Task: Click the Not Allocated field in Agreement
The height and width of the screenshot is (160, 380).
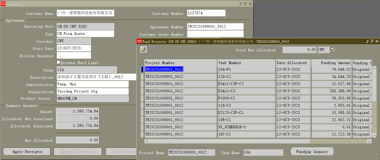Action: [77, 140]
